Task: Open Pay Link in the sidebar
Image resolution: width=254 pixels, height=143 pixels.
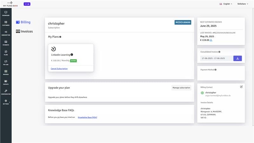Action: click(6, 62)
